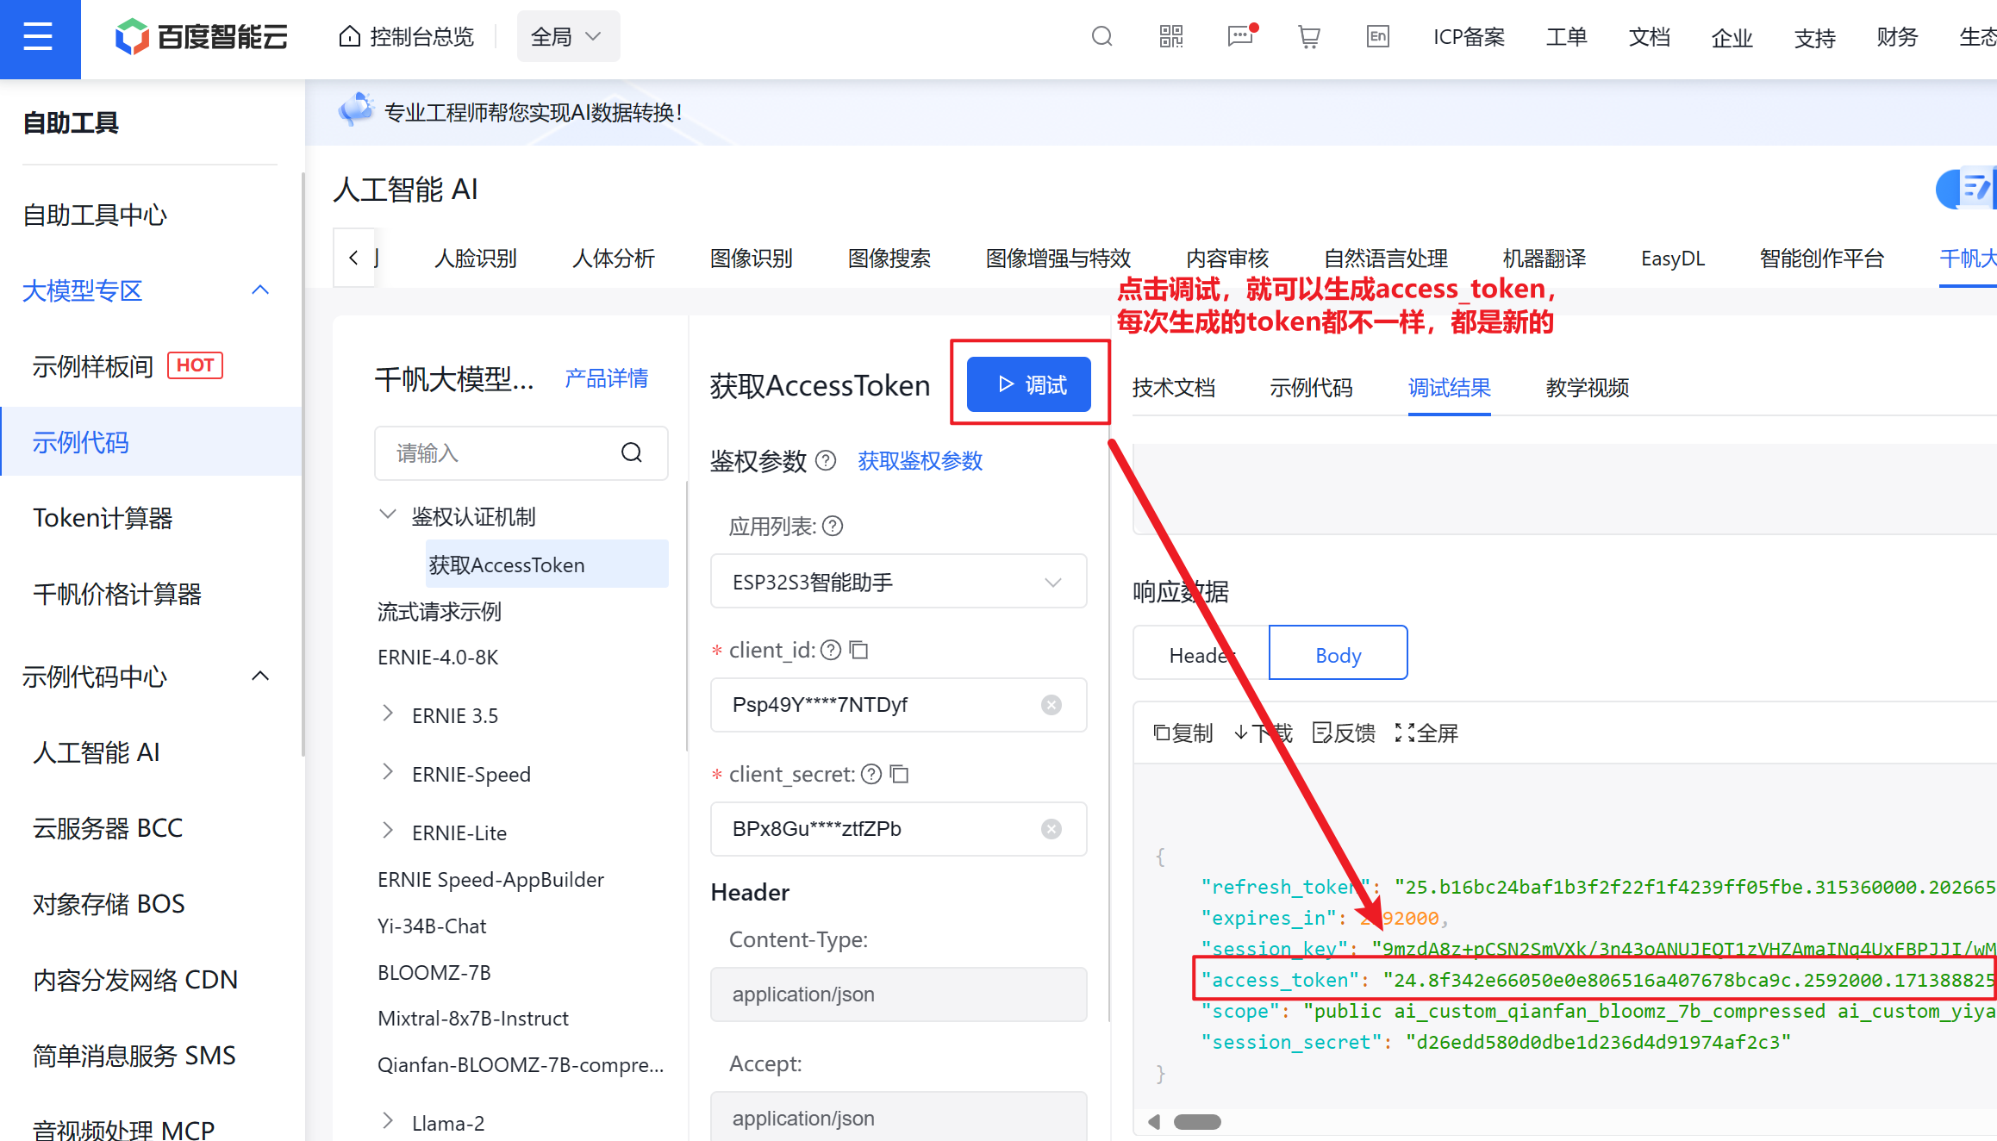
Task: Click the client_id input field
Action: pyautogui.click(x=898, y=705)
